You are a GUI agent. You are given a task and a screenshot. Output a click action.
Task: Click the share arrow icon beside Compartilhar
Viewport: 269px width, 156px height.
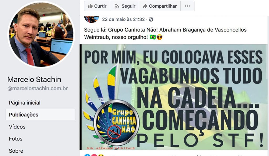point(145,6)
